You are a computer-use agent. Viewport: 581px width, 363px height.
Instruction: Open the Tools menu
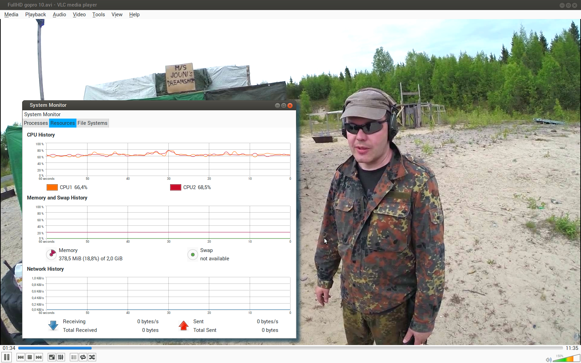[x=99, y=15]
